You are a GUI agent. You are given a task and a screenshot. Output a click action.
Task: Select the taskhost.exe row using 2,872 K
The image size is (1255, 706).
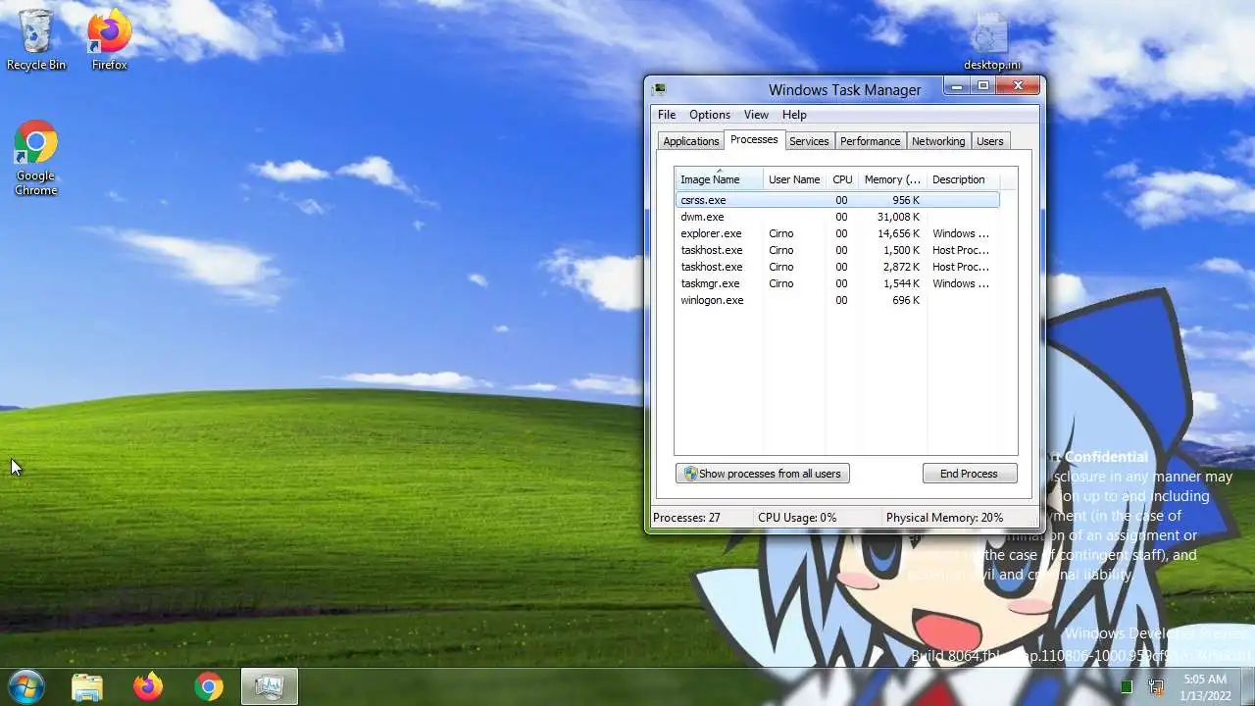(837, 267)
